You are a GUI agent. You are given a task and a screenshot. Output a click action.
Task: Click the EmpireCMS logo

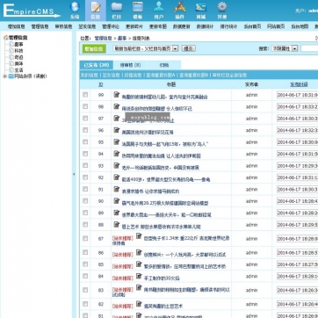pos(32,11)
